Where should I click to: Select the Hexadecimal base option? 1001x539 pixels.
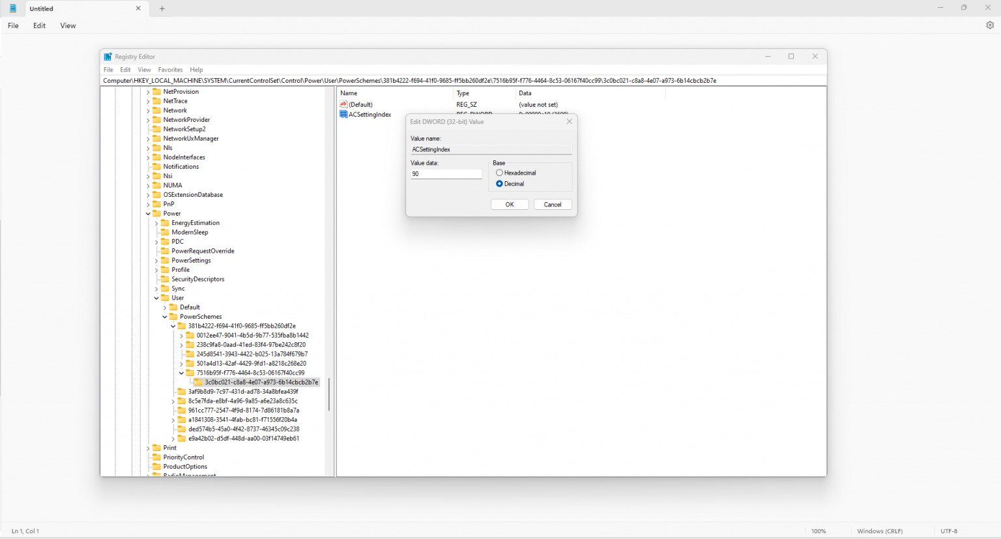click(x=499, y=173)
